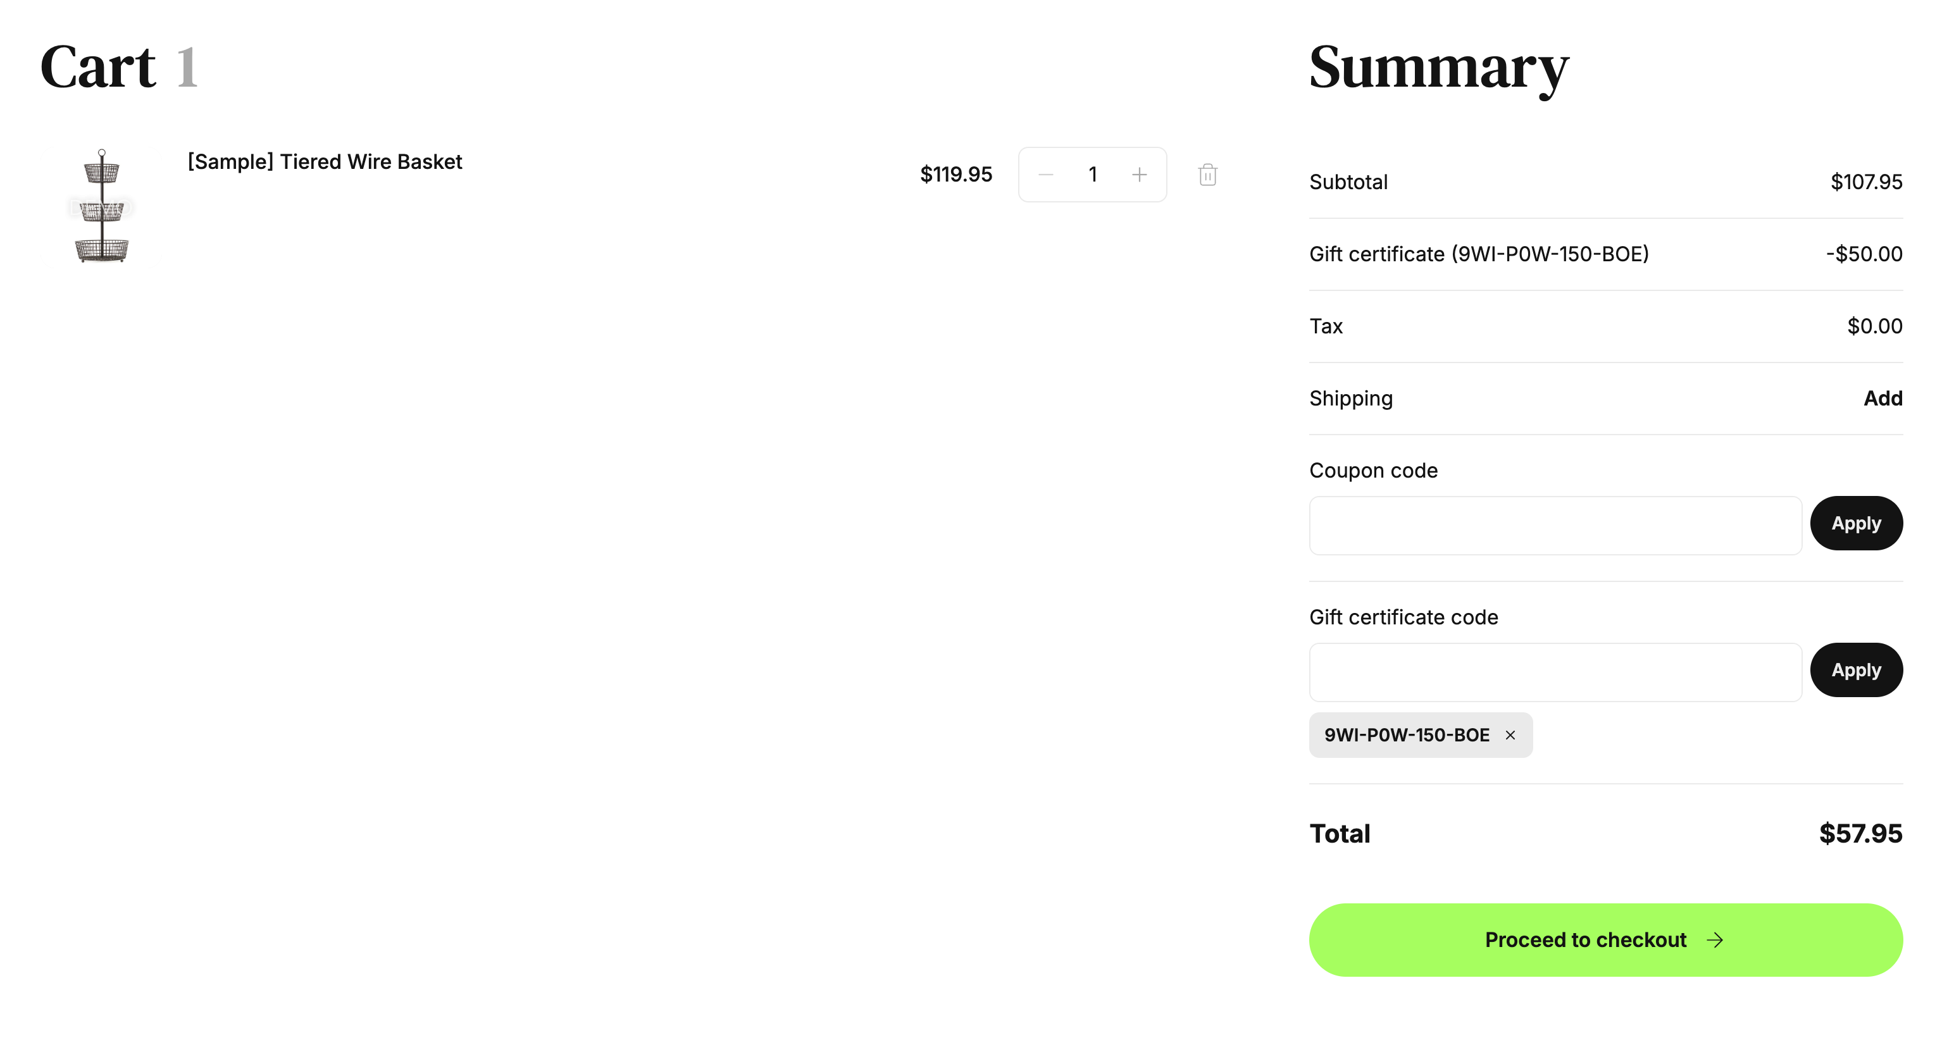
Task: Delete the Tiered Wire Basket using trash icon
Action: (x=1207, y=175)
